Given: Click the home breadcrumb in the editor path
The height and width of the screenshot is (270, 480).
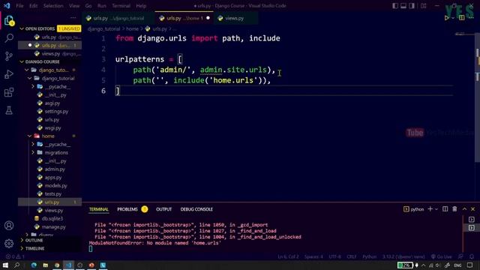Looking at the screenshot, I should tap(132, 28).
